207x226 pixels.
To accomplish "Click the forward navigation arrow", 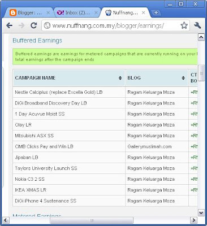I will click(21, 25).
